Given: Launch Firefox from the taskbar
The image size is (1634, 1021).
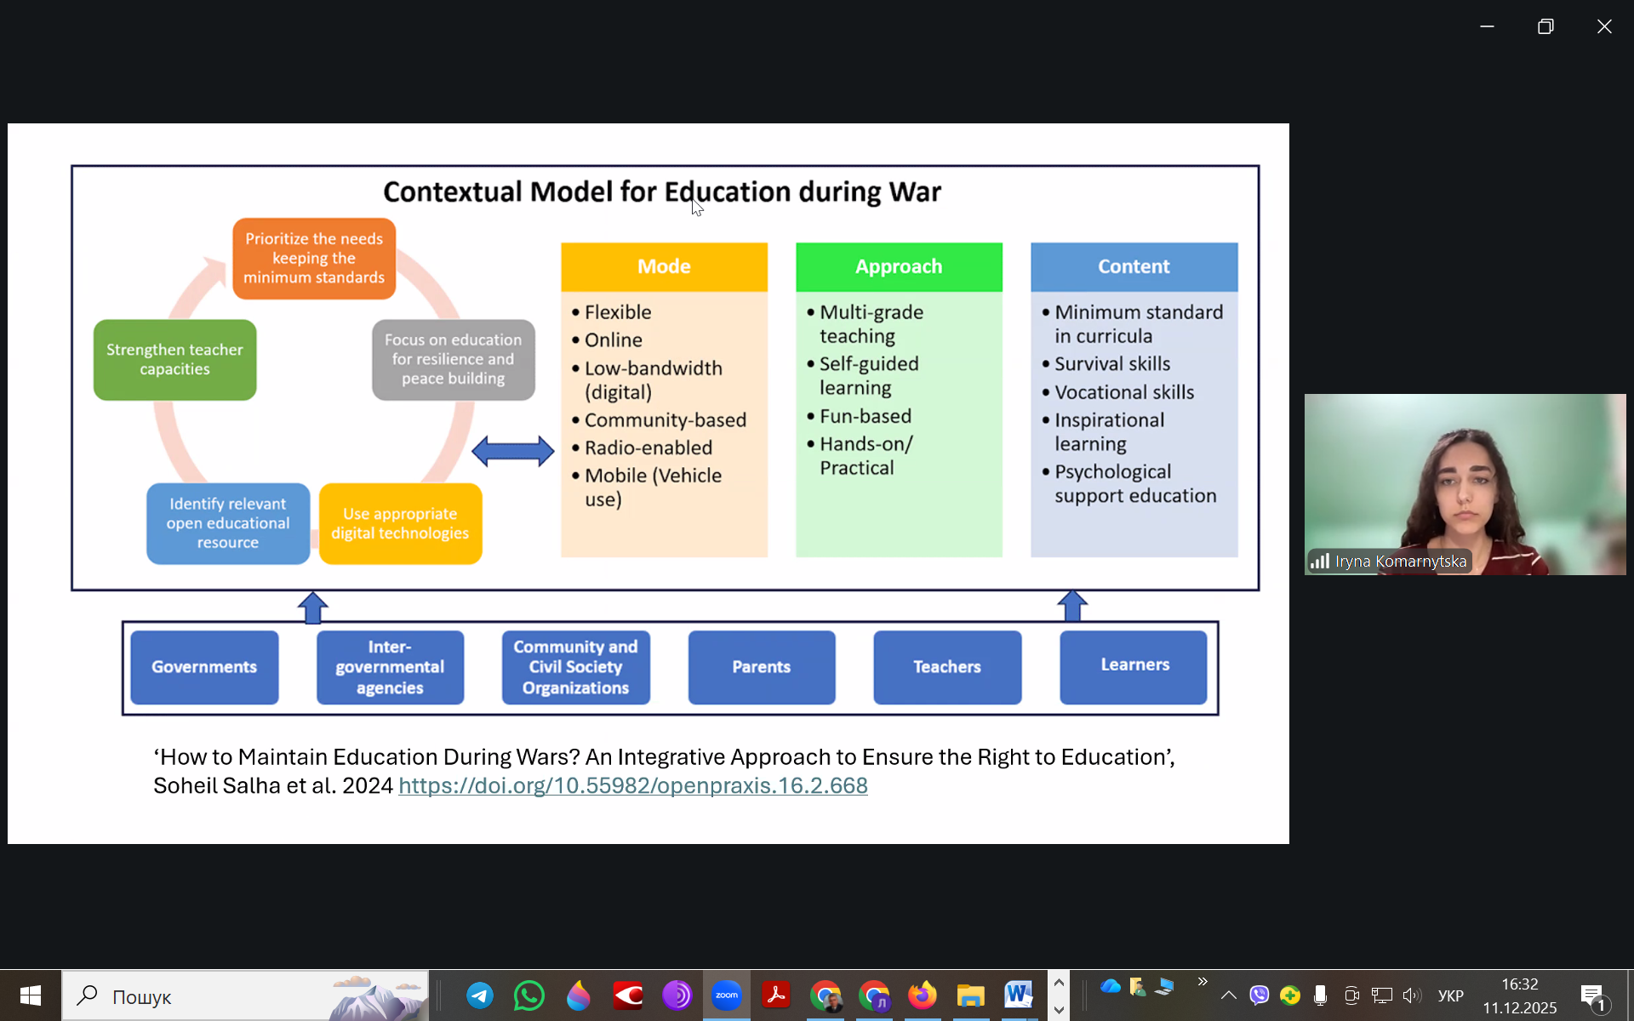Looking at the screenshot, I should click(x=922, y=995).
